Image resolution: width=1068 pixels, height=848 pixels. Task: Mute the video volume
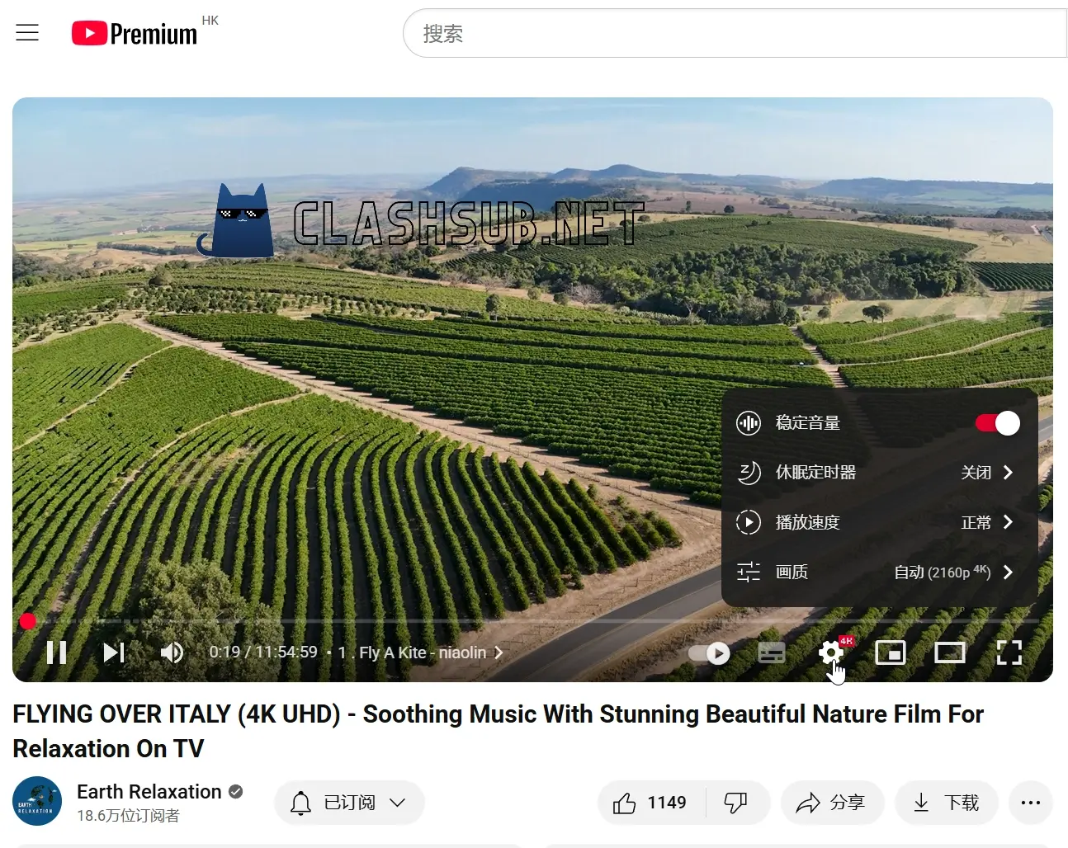click(172, 652)
